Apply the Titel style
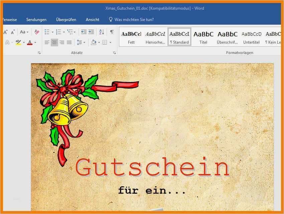 click(203, 36)
